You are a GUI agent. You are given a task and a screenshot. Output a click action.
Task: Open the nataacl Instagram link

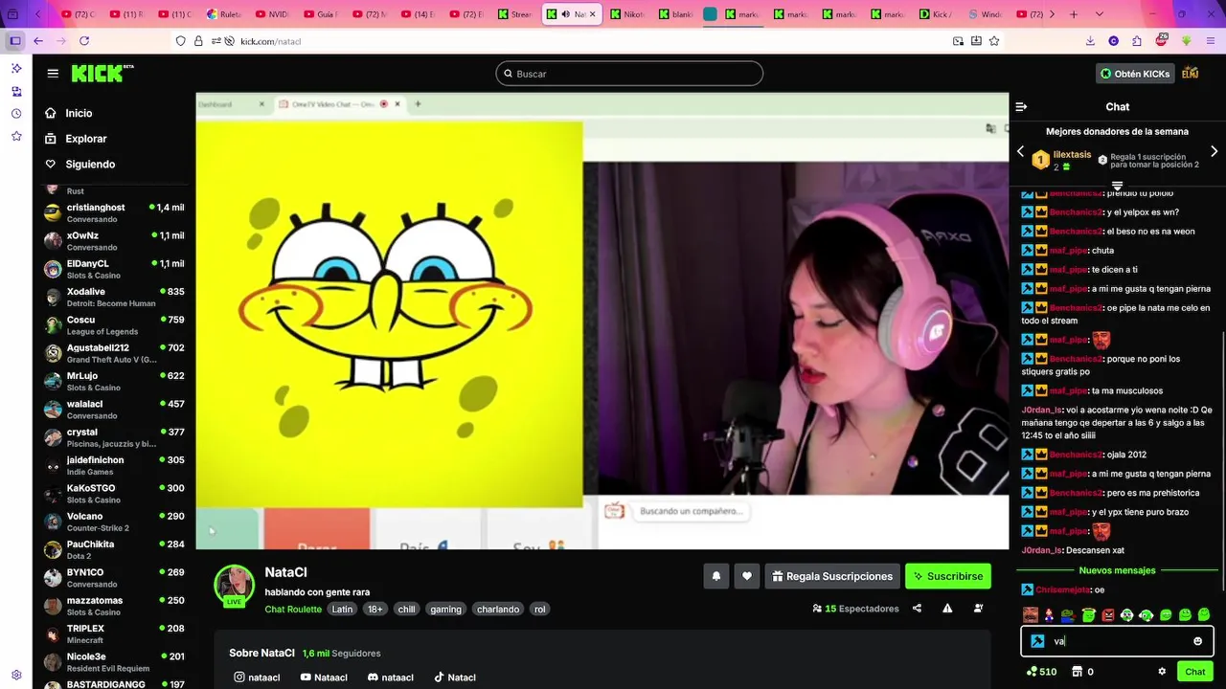tap(257, 678)
